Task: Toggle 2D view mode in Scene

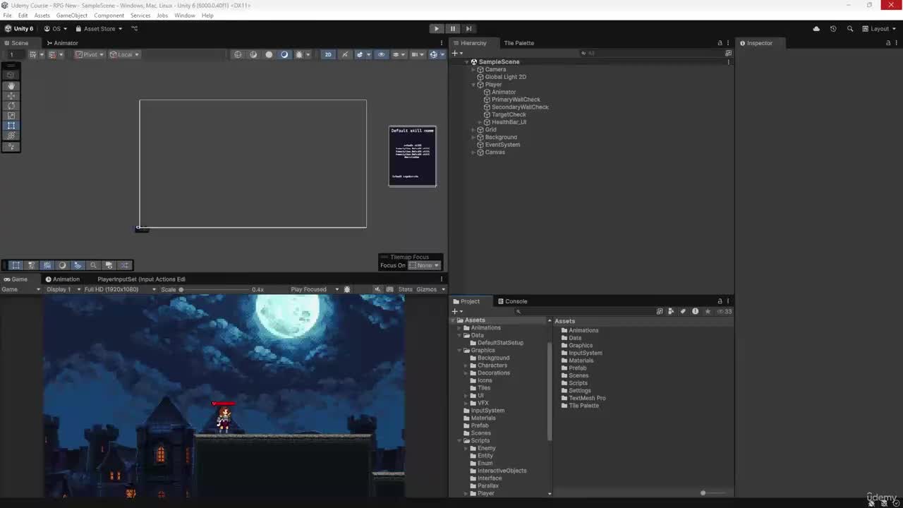Action: [328, 54]
